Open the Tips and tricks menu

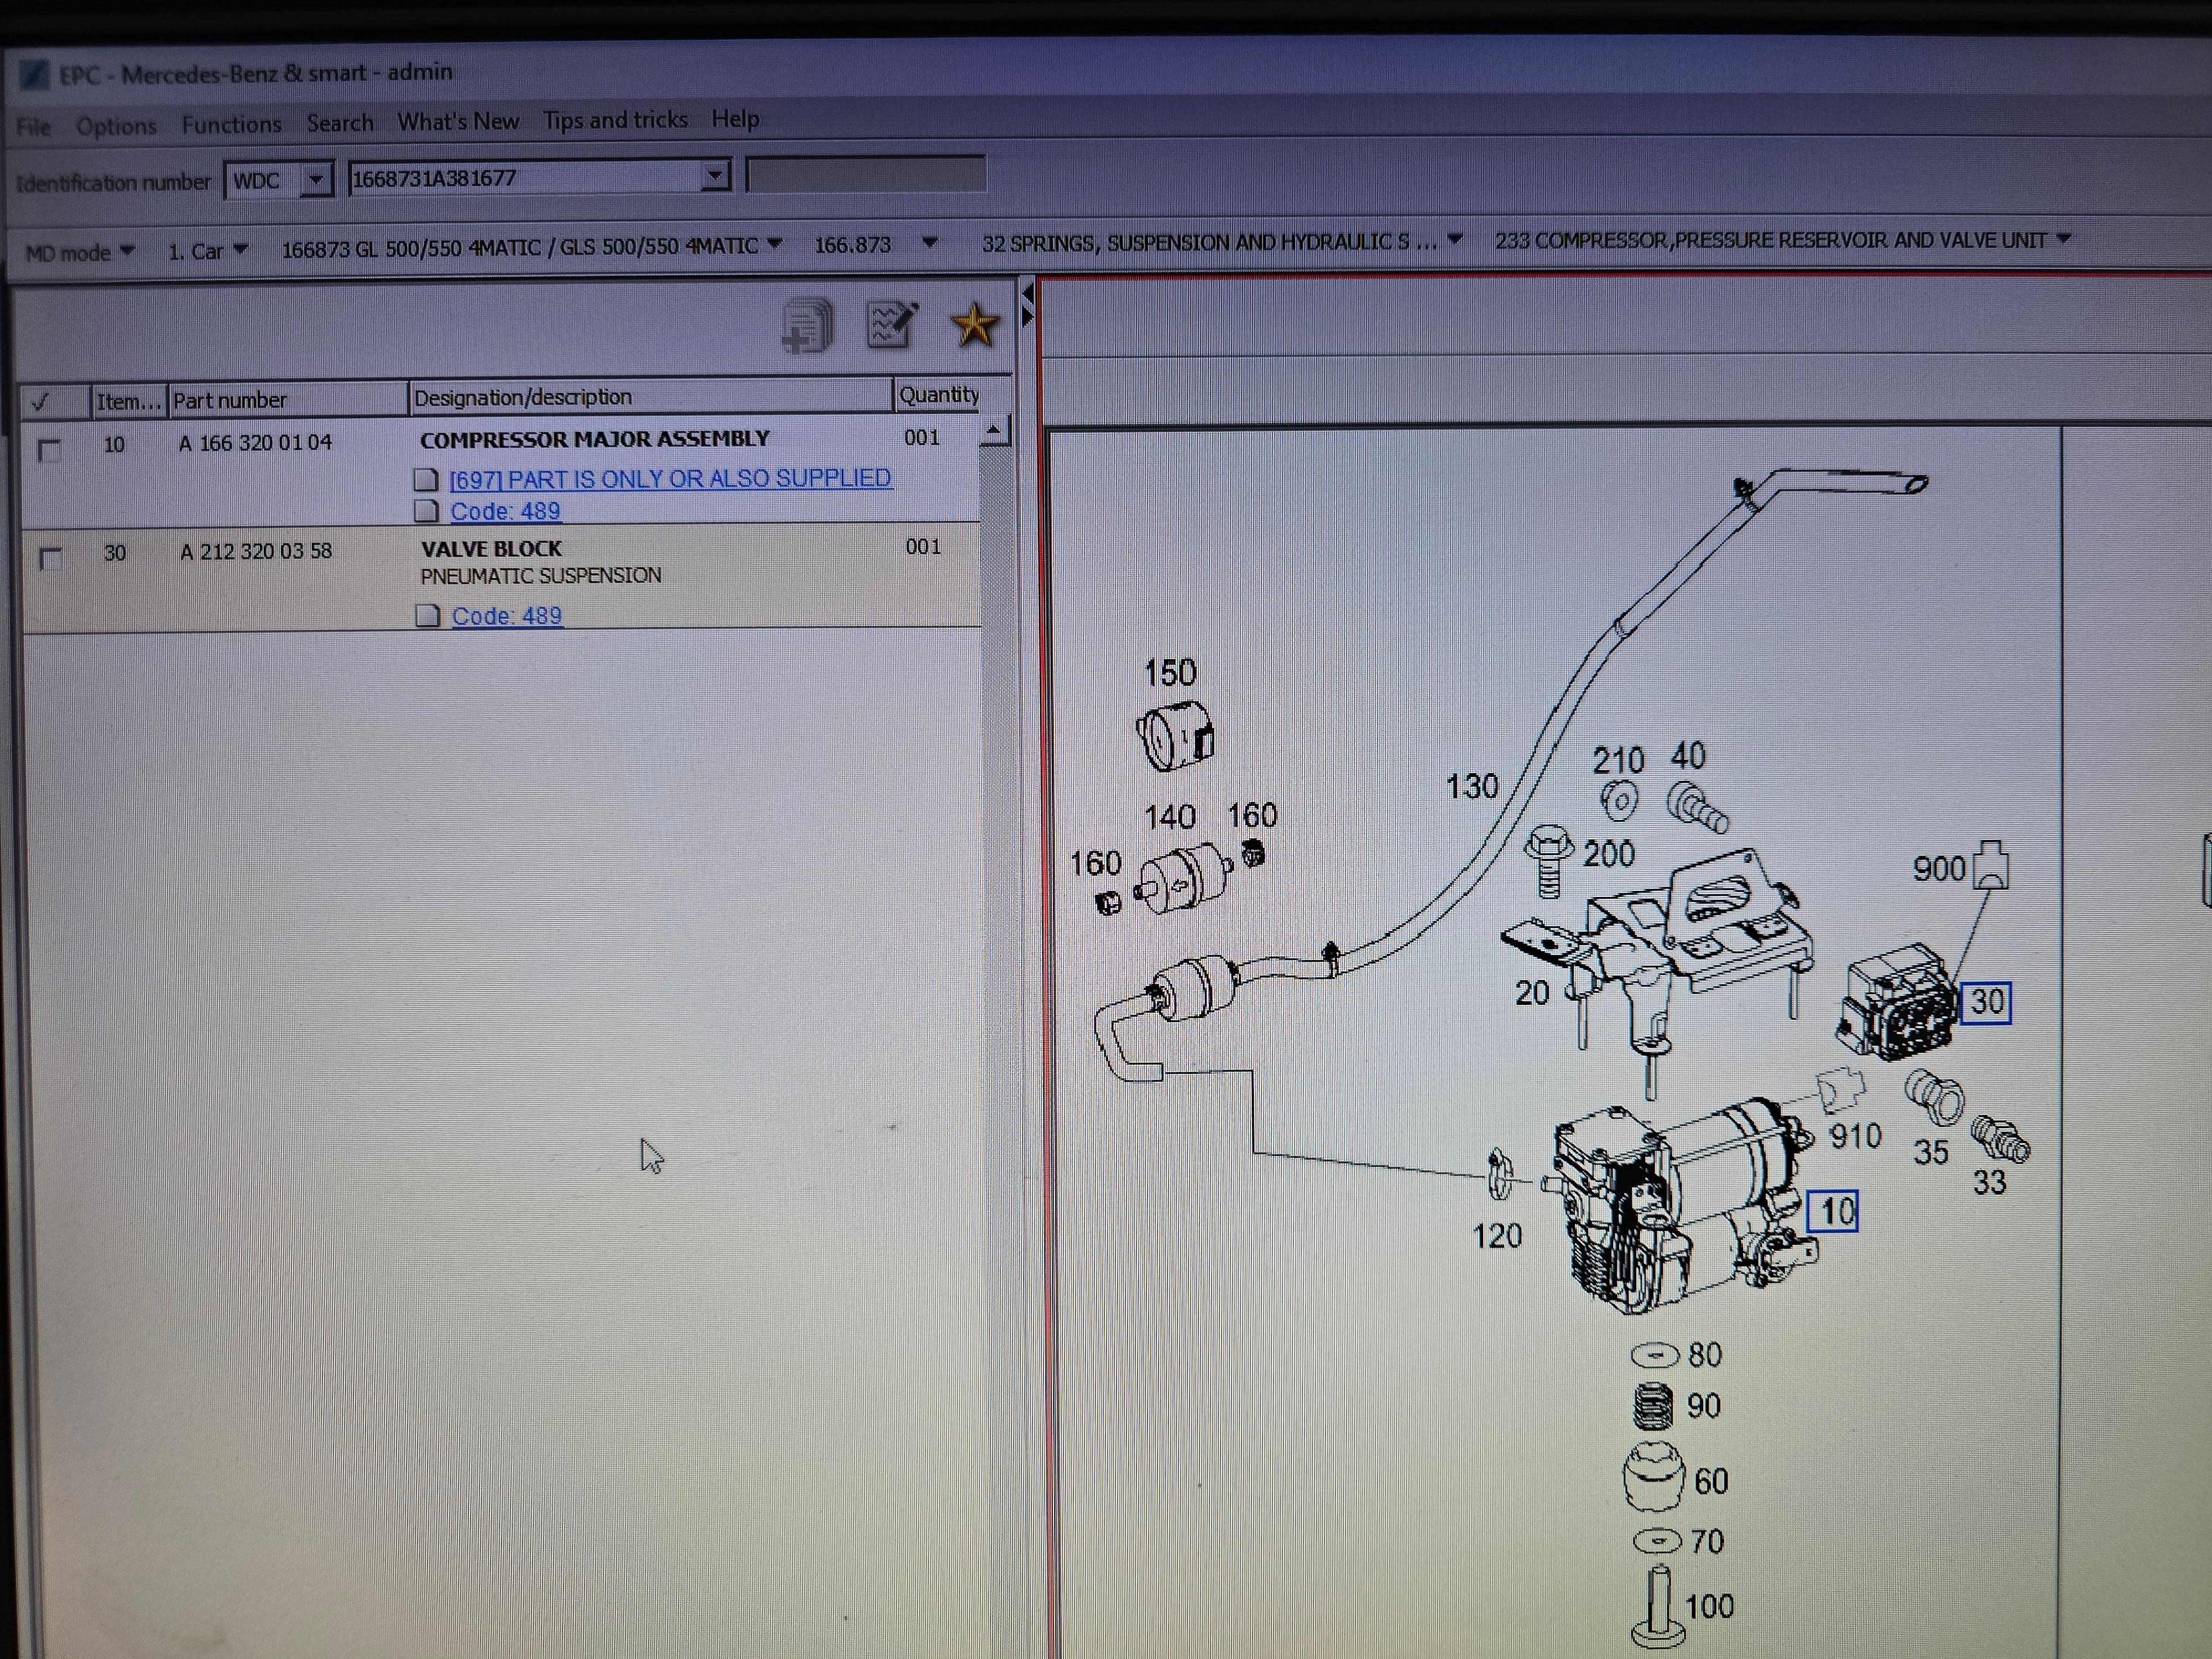[x=615, y=120]
